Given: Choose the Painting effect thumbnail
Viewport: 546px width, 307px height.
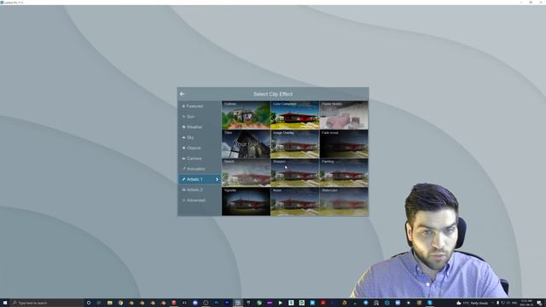Looking at the screenshot, I should pyautogui.click(x=344, y=172).
